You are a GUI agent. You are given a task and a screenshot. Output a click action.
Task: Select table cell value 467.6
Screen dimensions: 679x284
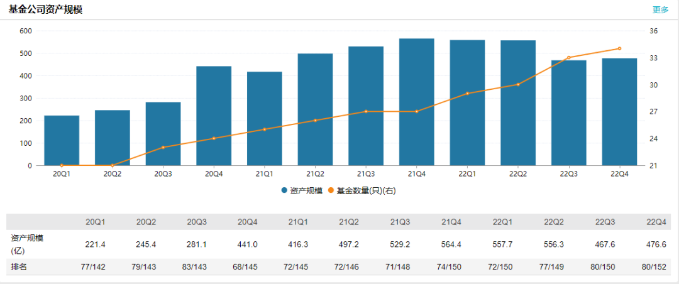click(x=604, y=244)
